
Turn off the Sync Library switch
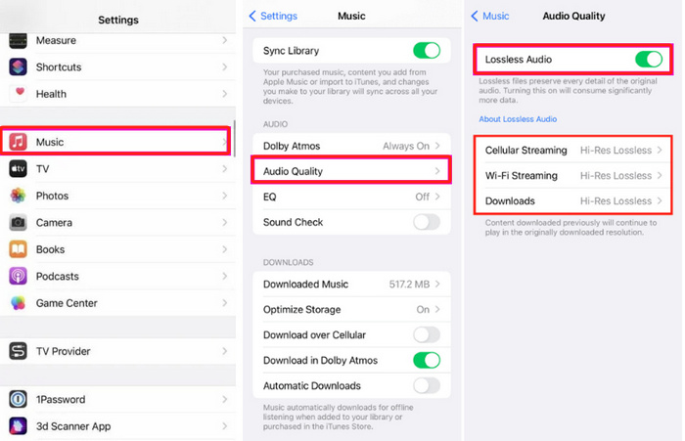click(x=427, y=51)
